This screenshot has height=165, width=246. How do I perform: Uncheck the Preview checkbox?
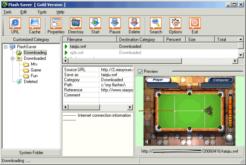140,72
